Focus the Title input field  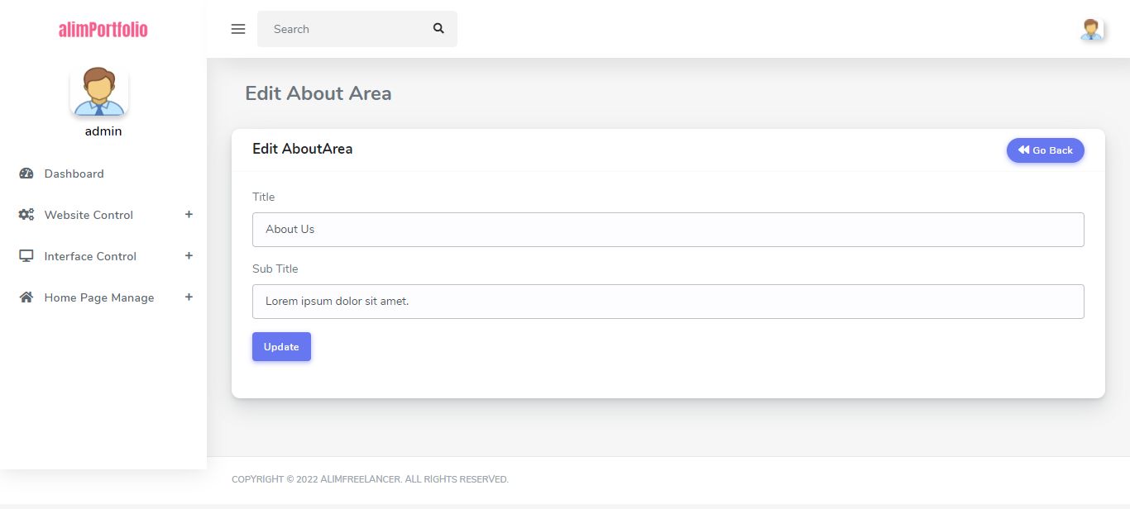668,230
